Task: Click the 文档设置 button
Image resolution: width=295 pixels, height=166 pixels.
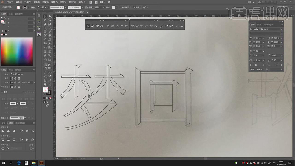Action: click(125, 7)
